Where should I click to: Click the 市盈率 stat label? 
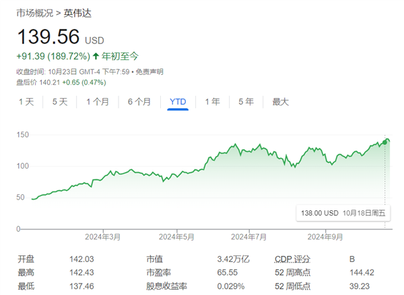158,273
